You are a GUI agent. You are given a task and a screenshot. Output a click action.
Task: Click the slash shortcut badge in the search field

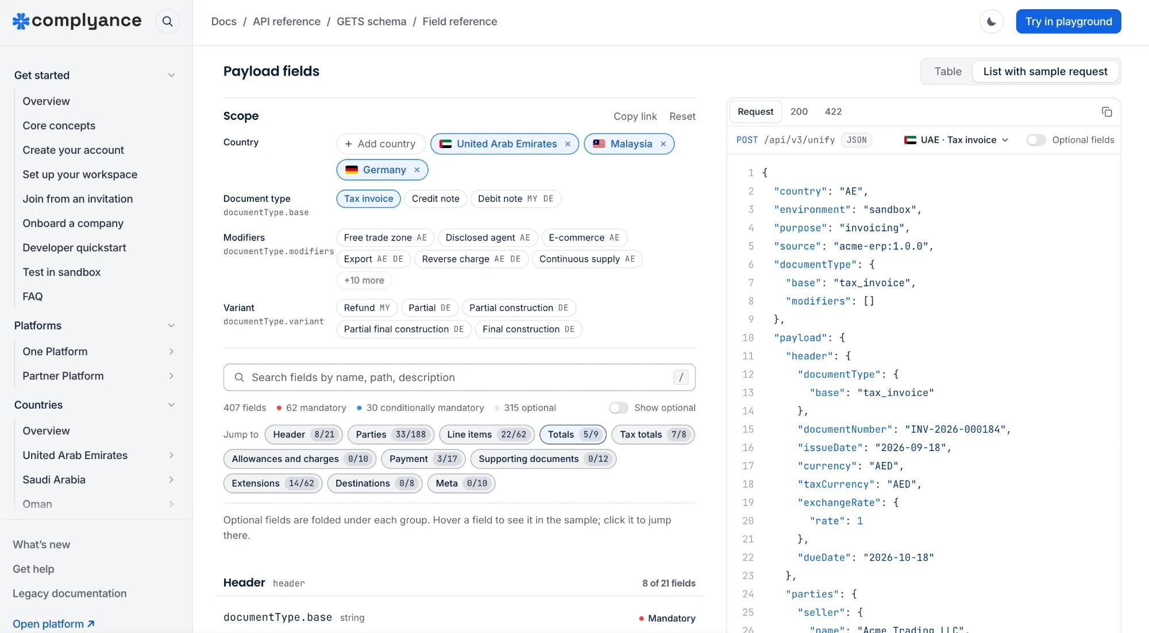[681, 377]
